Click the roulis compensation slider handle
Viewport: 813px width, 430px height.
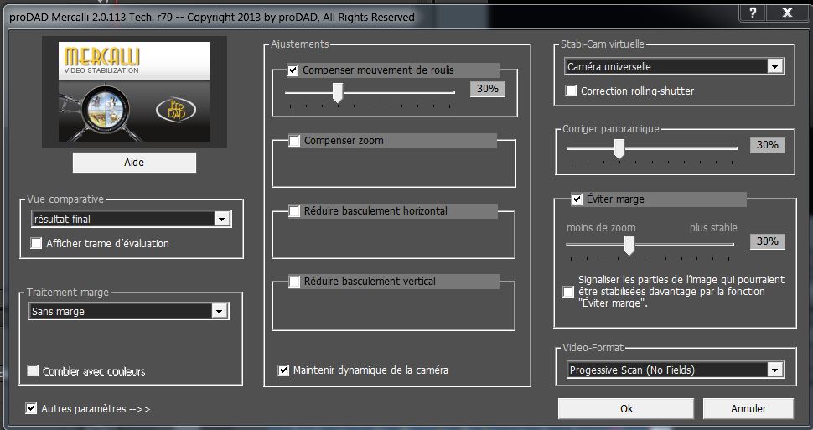coord(338,93)
